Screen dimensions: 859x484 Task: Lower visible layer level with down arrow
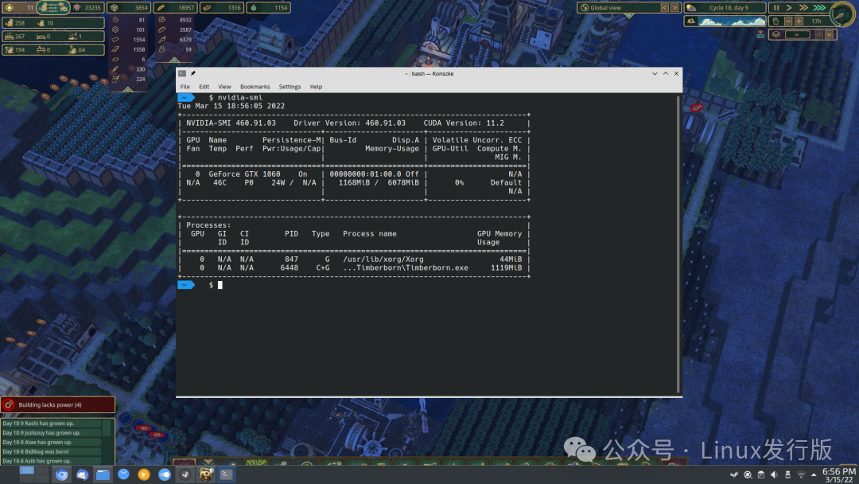830,34
